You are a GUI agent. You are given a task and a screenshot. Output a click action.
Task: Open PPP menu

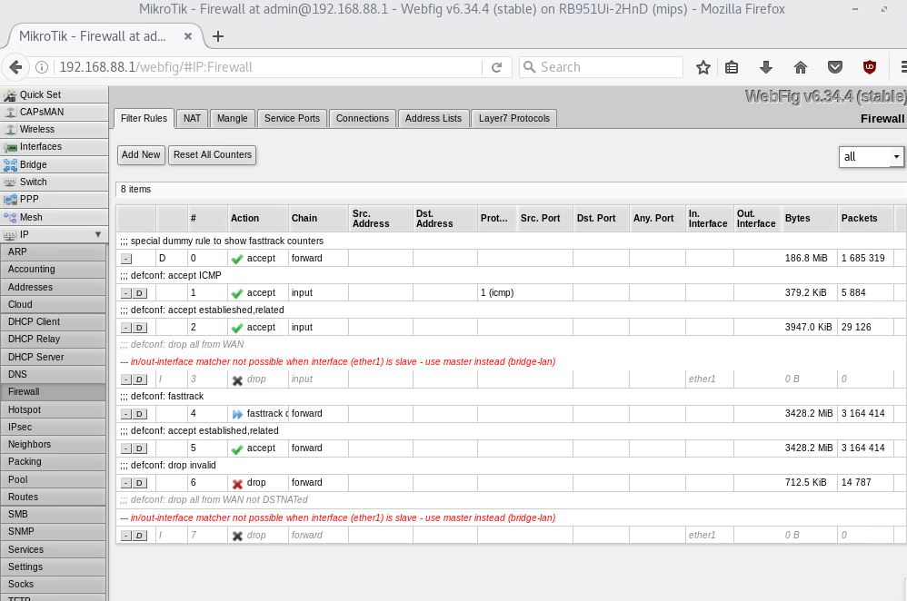54,199
